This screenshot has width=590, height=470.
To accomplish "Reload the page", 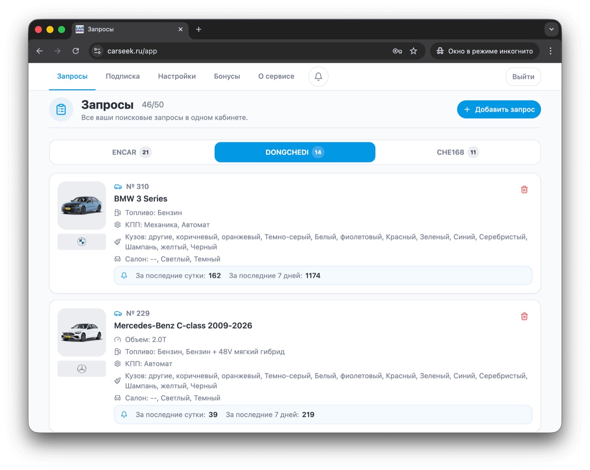I will pos(76,51).
